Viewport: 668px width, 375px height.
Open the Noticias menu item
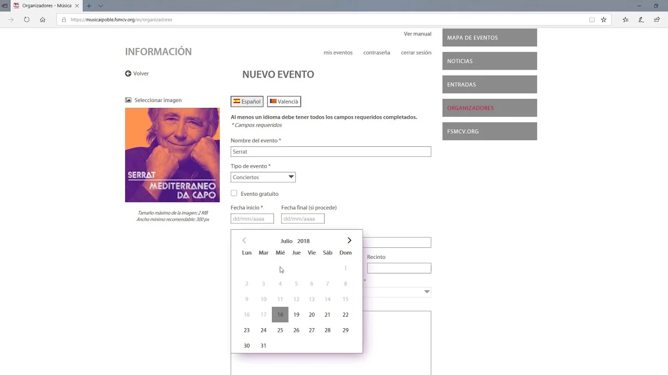[x=490, y=61]
